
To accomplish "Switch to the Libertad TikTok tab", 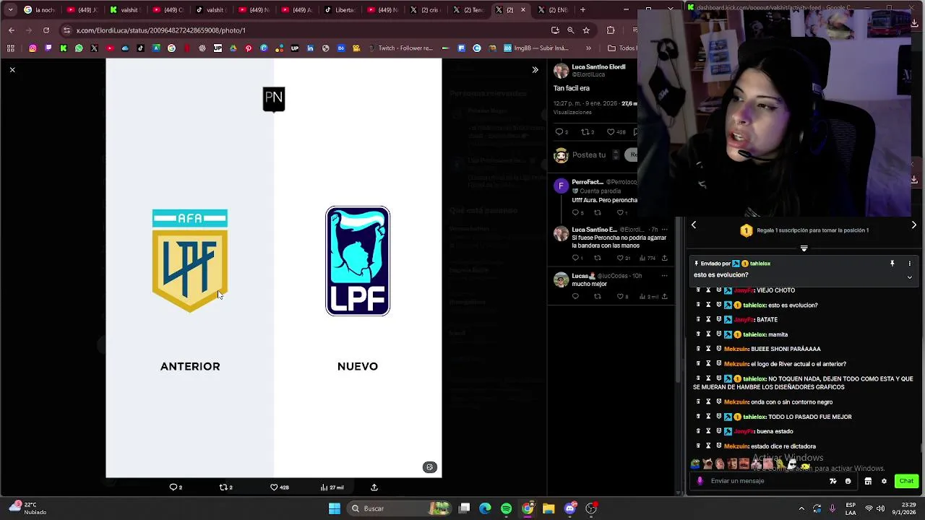I will coord(340,10).
